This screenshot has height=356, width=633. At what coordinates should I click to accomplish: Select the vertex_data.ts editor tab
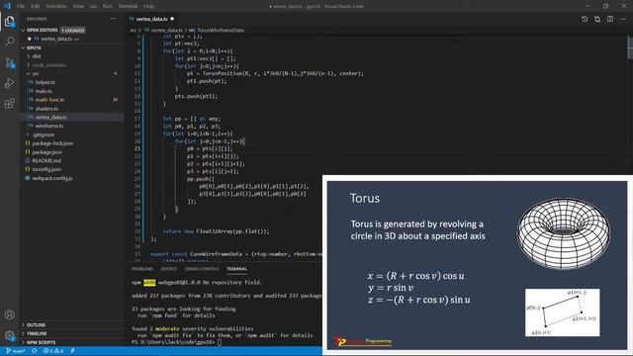click(x=151, y=19)
